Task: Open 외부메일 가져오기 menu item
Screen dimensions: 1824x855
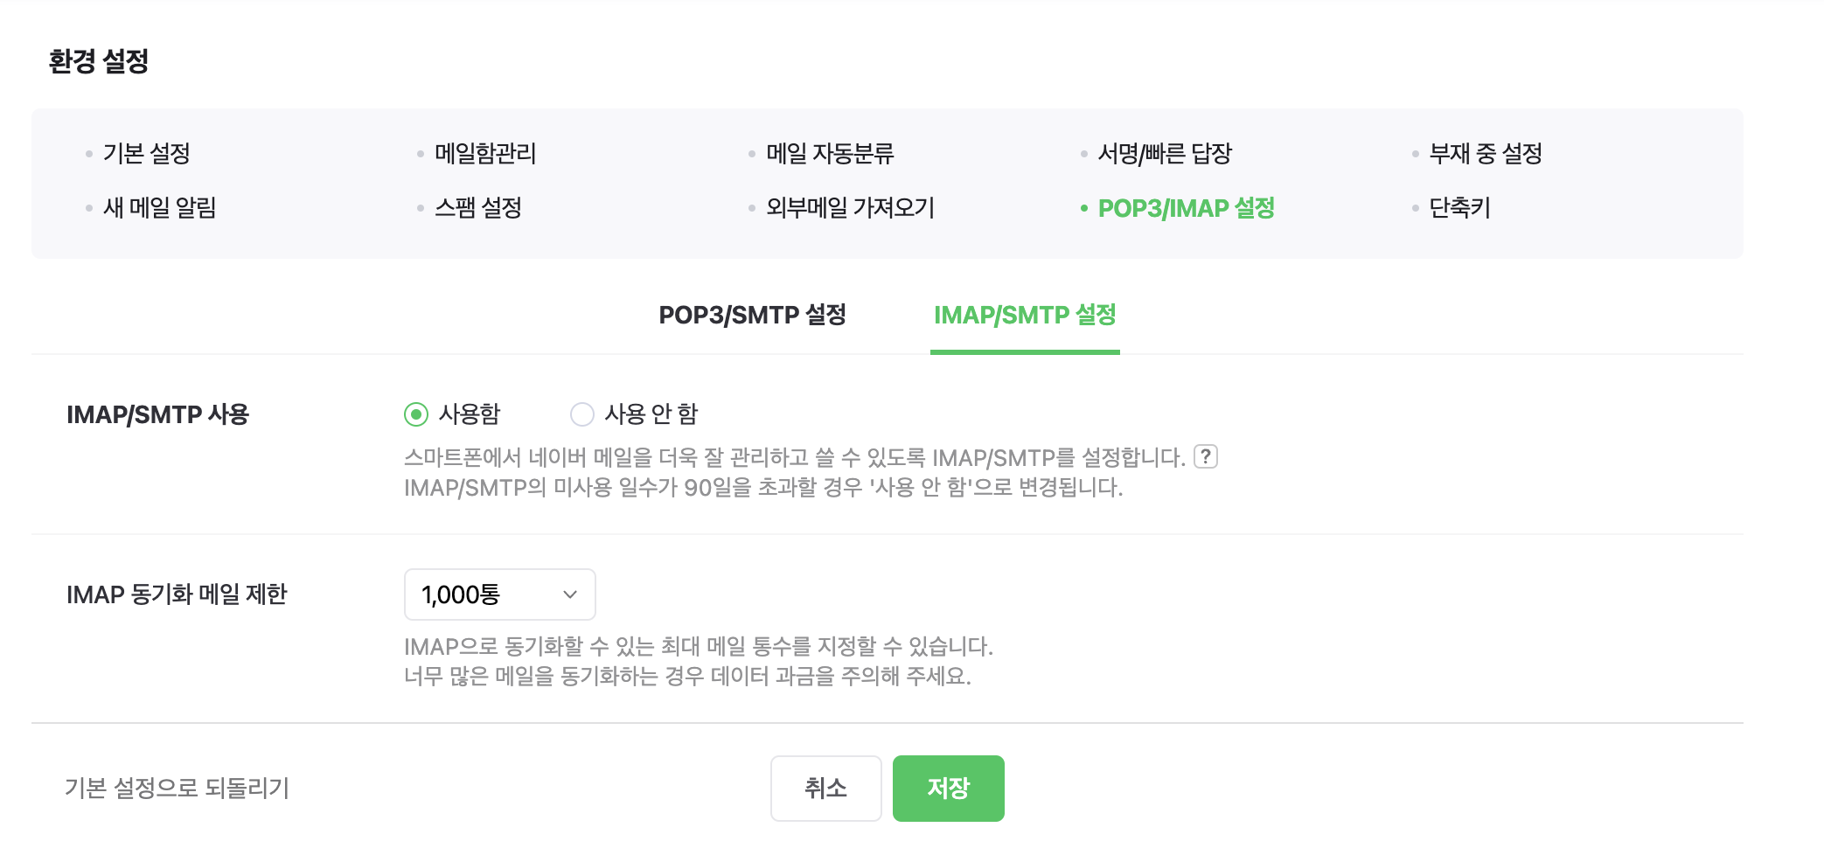Action: click(850, 208)
